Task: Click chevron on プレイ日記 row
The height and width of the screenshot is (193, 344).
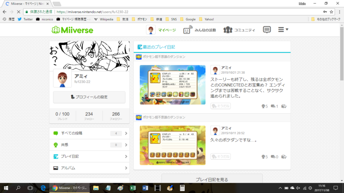Action: coord(126,157)
